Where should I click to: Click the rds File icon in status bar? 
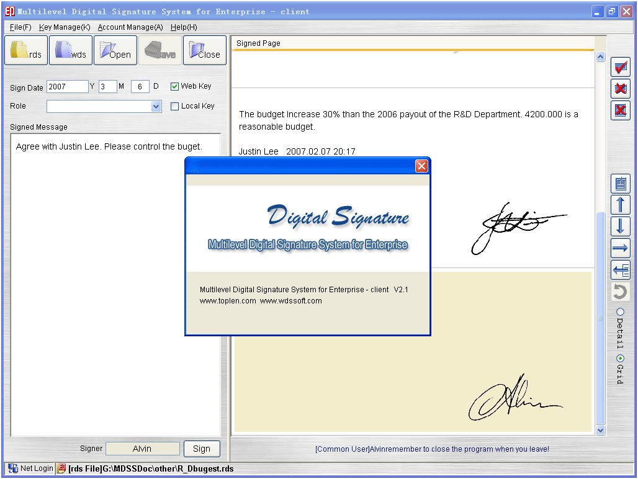click(61, 468)
